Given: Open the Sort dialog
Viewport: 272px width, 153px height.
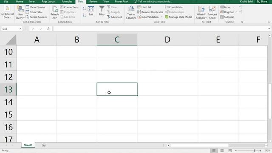Looking at the screenshot, I should (91, 11).
